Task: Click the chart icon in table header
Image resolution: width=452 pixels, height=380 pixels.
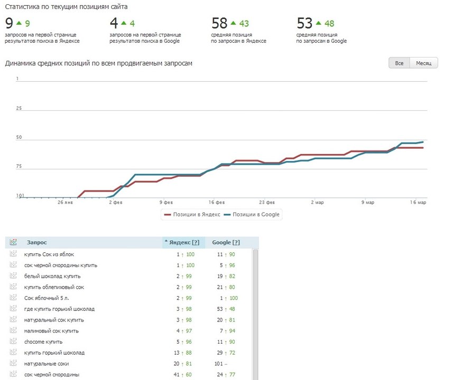Action: coord(13,242)
